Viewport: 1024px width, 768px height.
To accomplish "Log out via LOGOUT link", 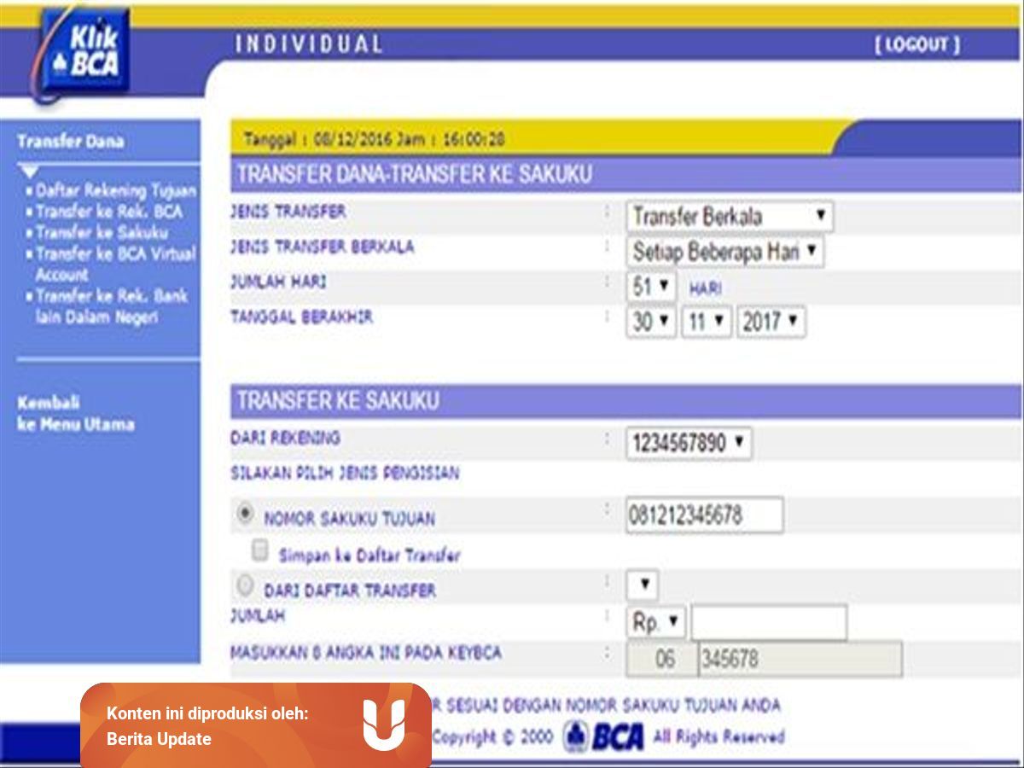I will click(917, 45).
